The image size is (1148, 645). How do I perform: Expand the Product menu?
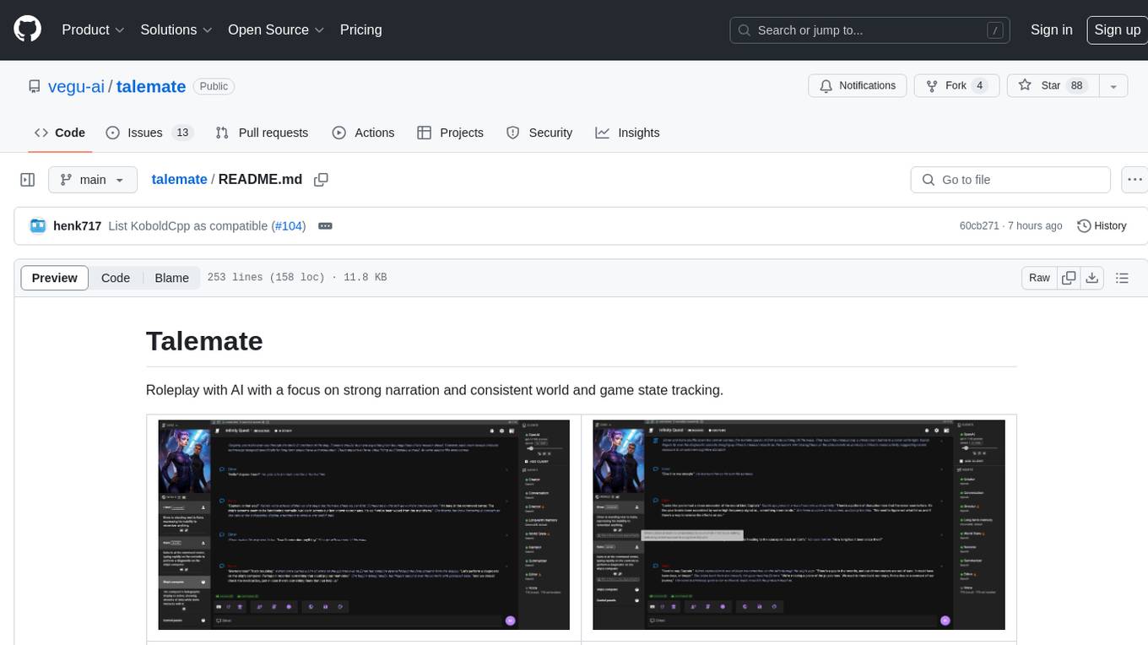[94, 30]
